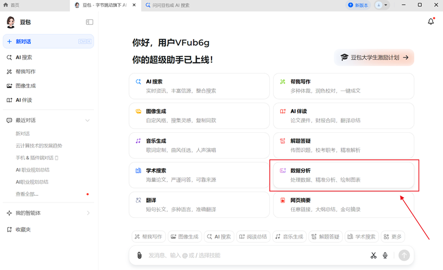Open the user account dropdown

(382, 5)
